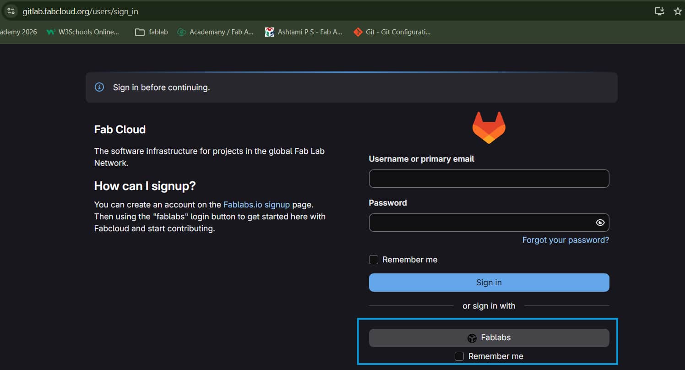This screenshot has width=685, height=370.
Task: Click the GitLab fox logo
Action: point(489,127)
